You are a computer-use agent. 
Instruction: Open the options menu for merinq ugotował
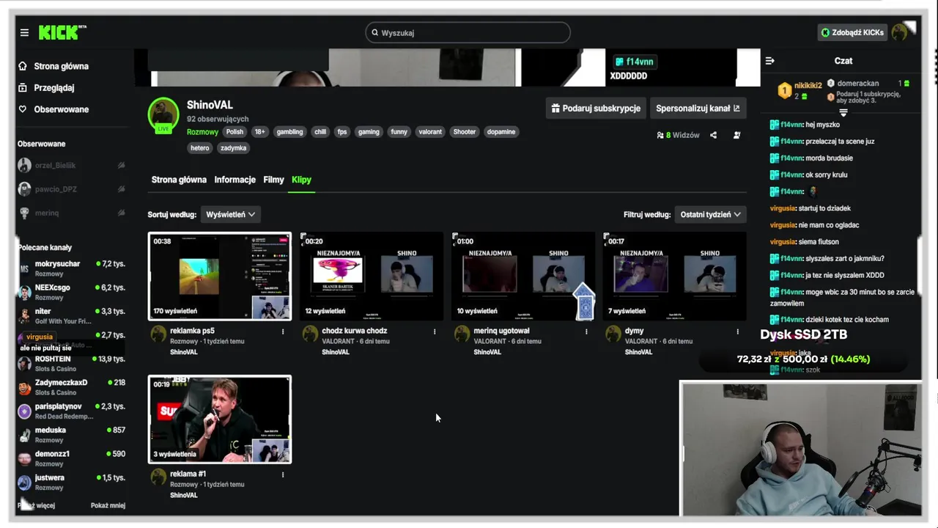tap(586, 331)
